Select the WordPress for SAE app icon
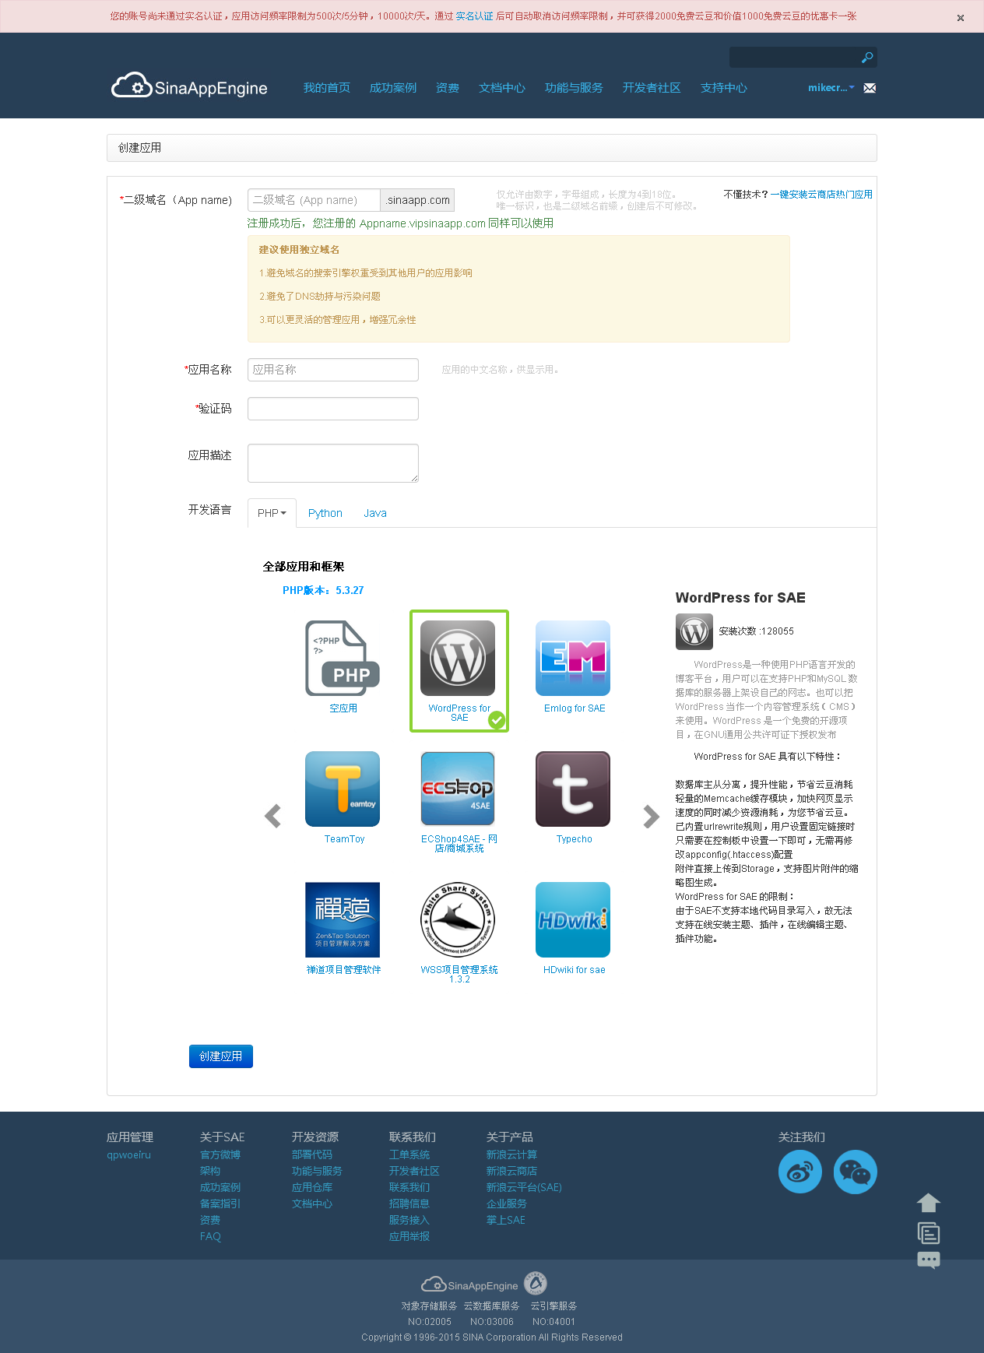The width and height of the screenshot is (984, 1353). [458, 658]
